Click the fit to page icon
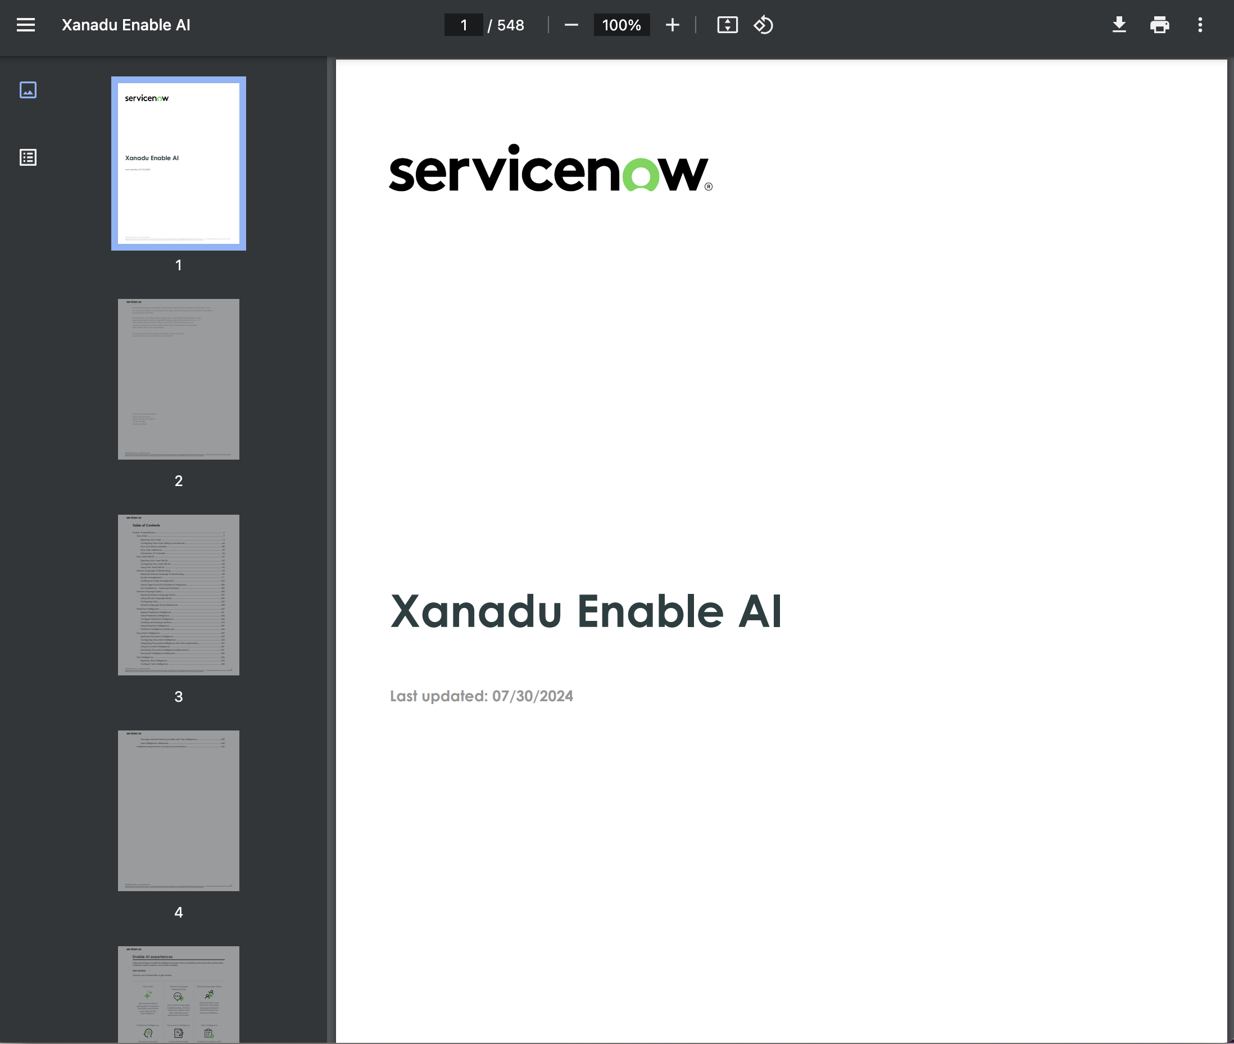Viewport: 1234px width, 1044px height. click(x=727, y=25)
